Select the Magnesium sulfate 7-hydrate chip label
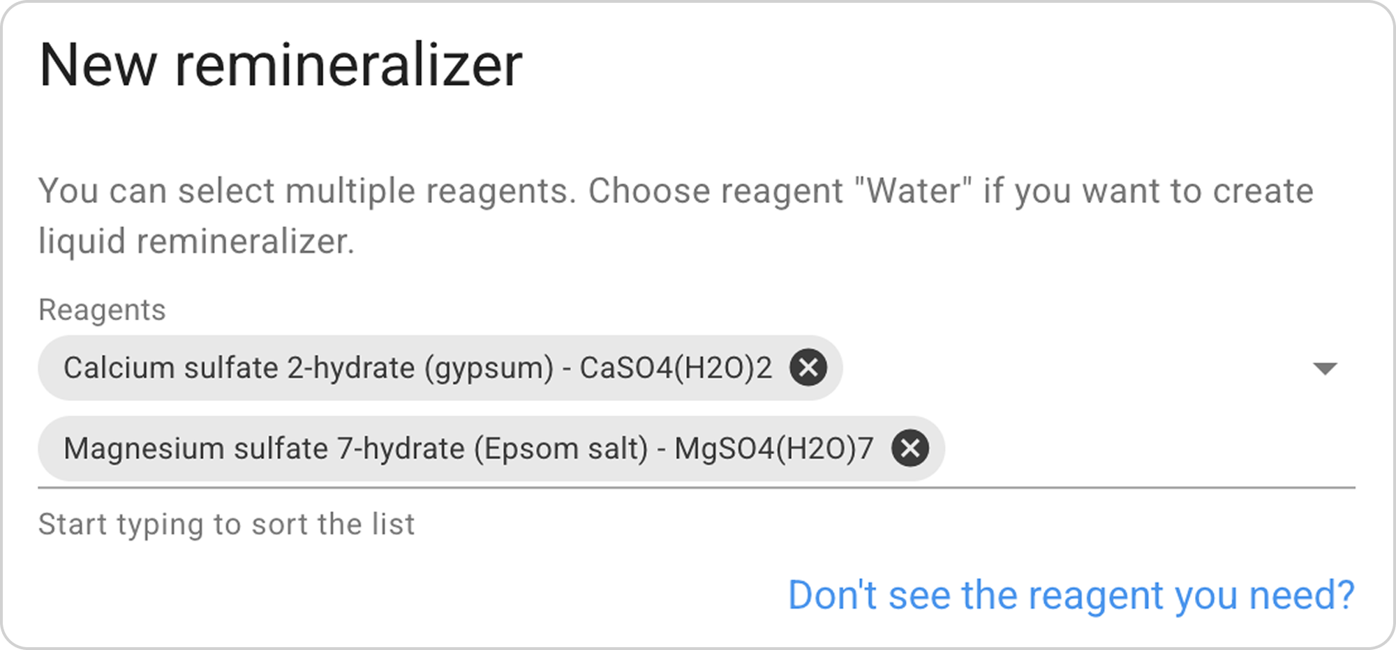1396x650 pixels. tap(468, 448)
